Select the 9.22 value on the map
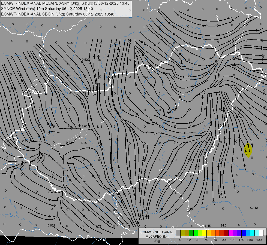 coord(69,143)
